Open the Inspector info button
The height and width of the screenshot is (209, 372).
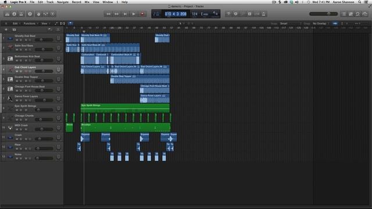[14, 14]
